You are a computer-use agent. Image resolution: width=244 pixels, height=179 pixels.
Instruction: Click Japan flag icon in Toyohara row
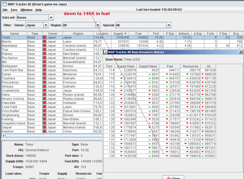45,78
